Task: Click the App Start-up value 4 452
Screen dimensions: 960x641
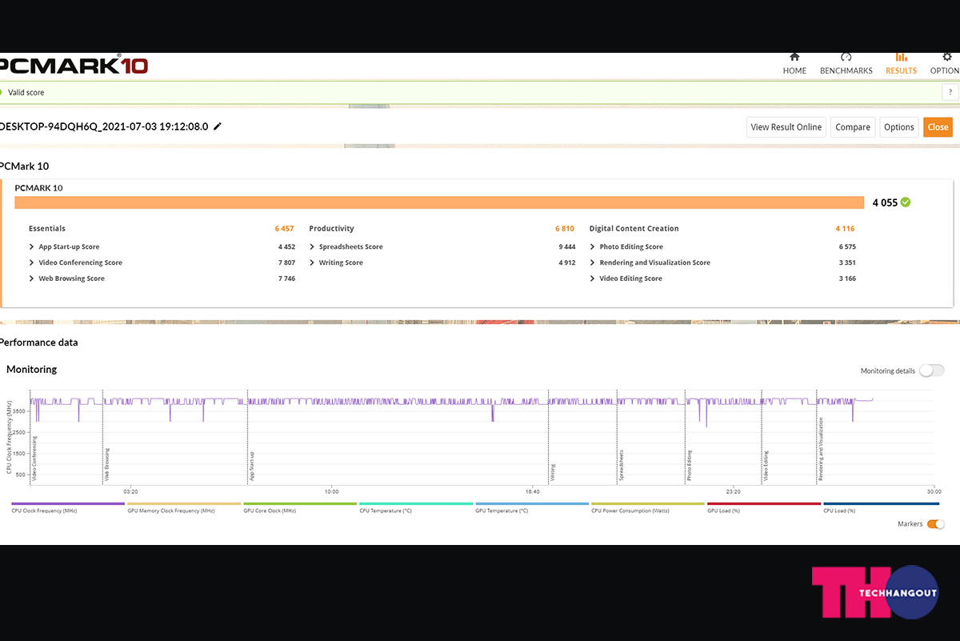Action: [286, 247]
